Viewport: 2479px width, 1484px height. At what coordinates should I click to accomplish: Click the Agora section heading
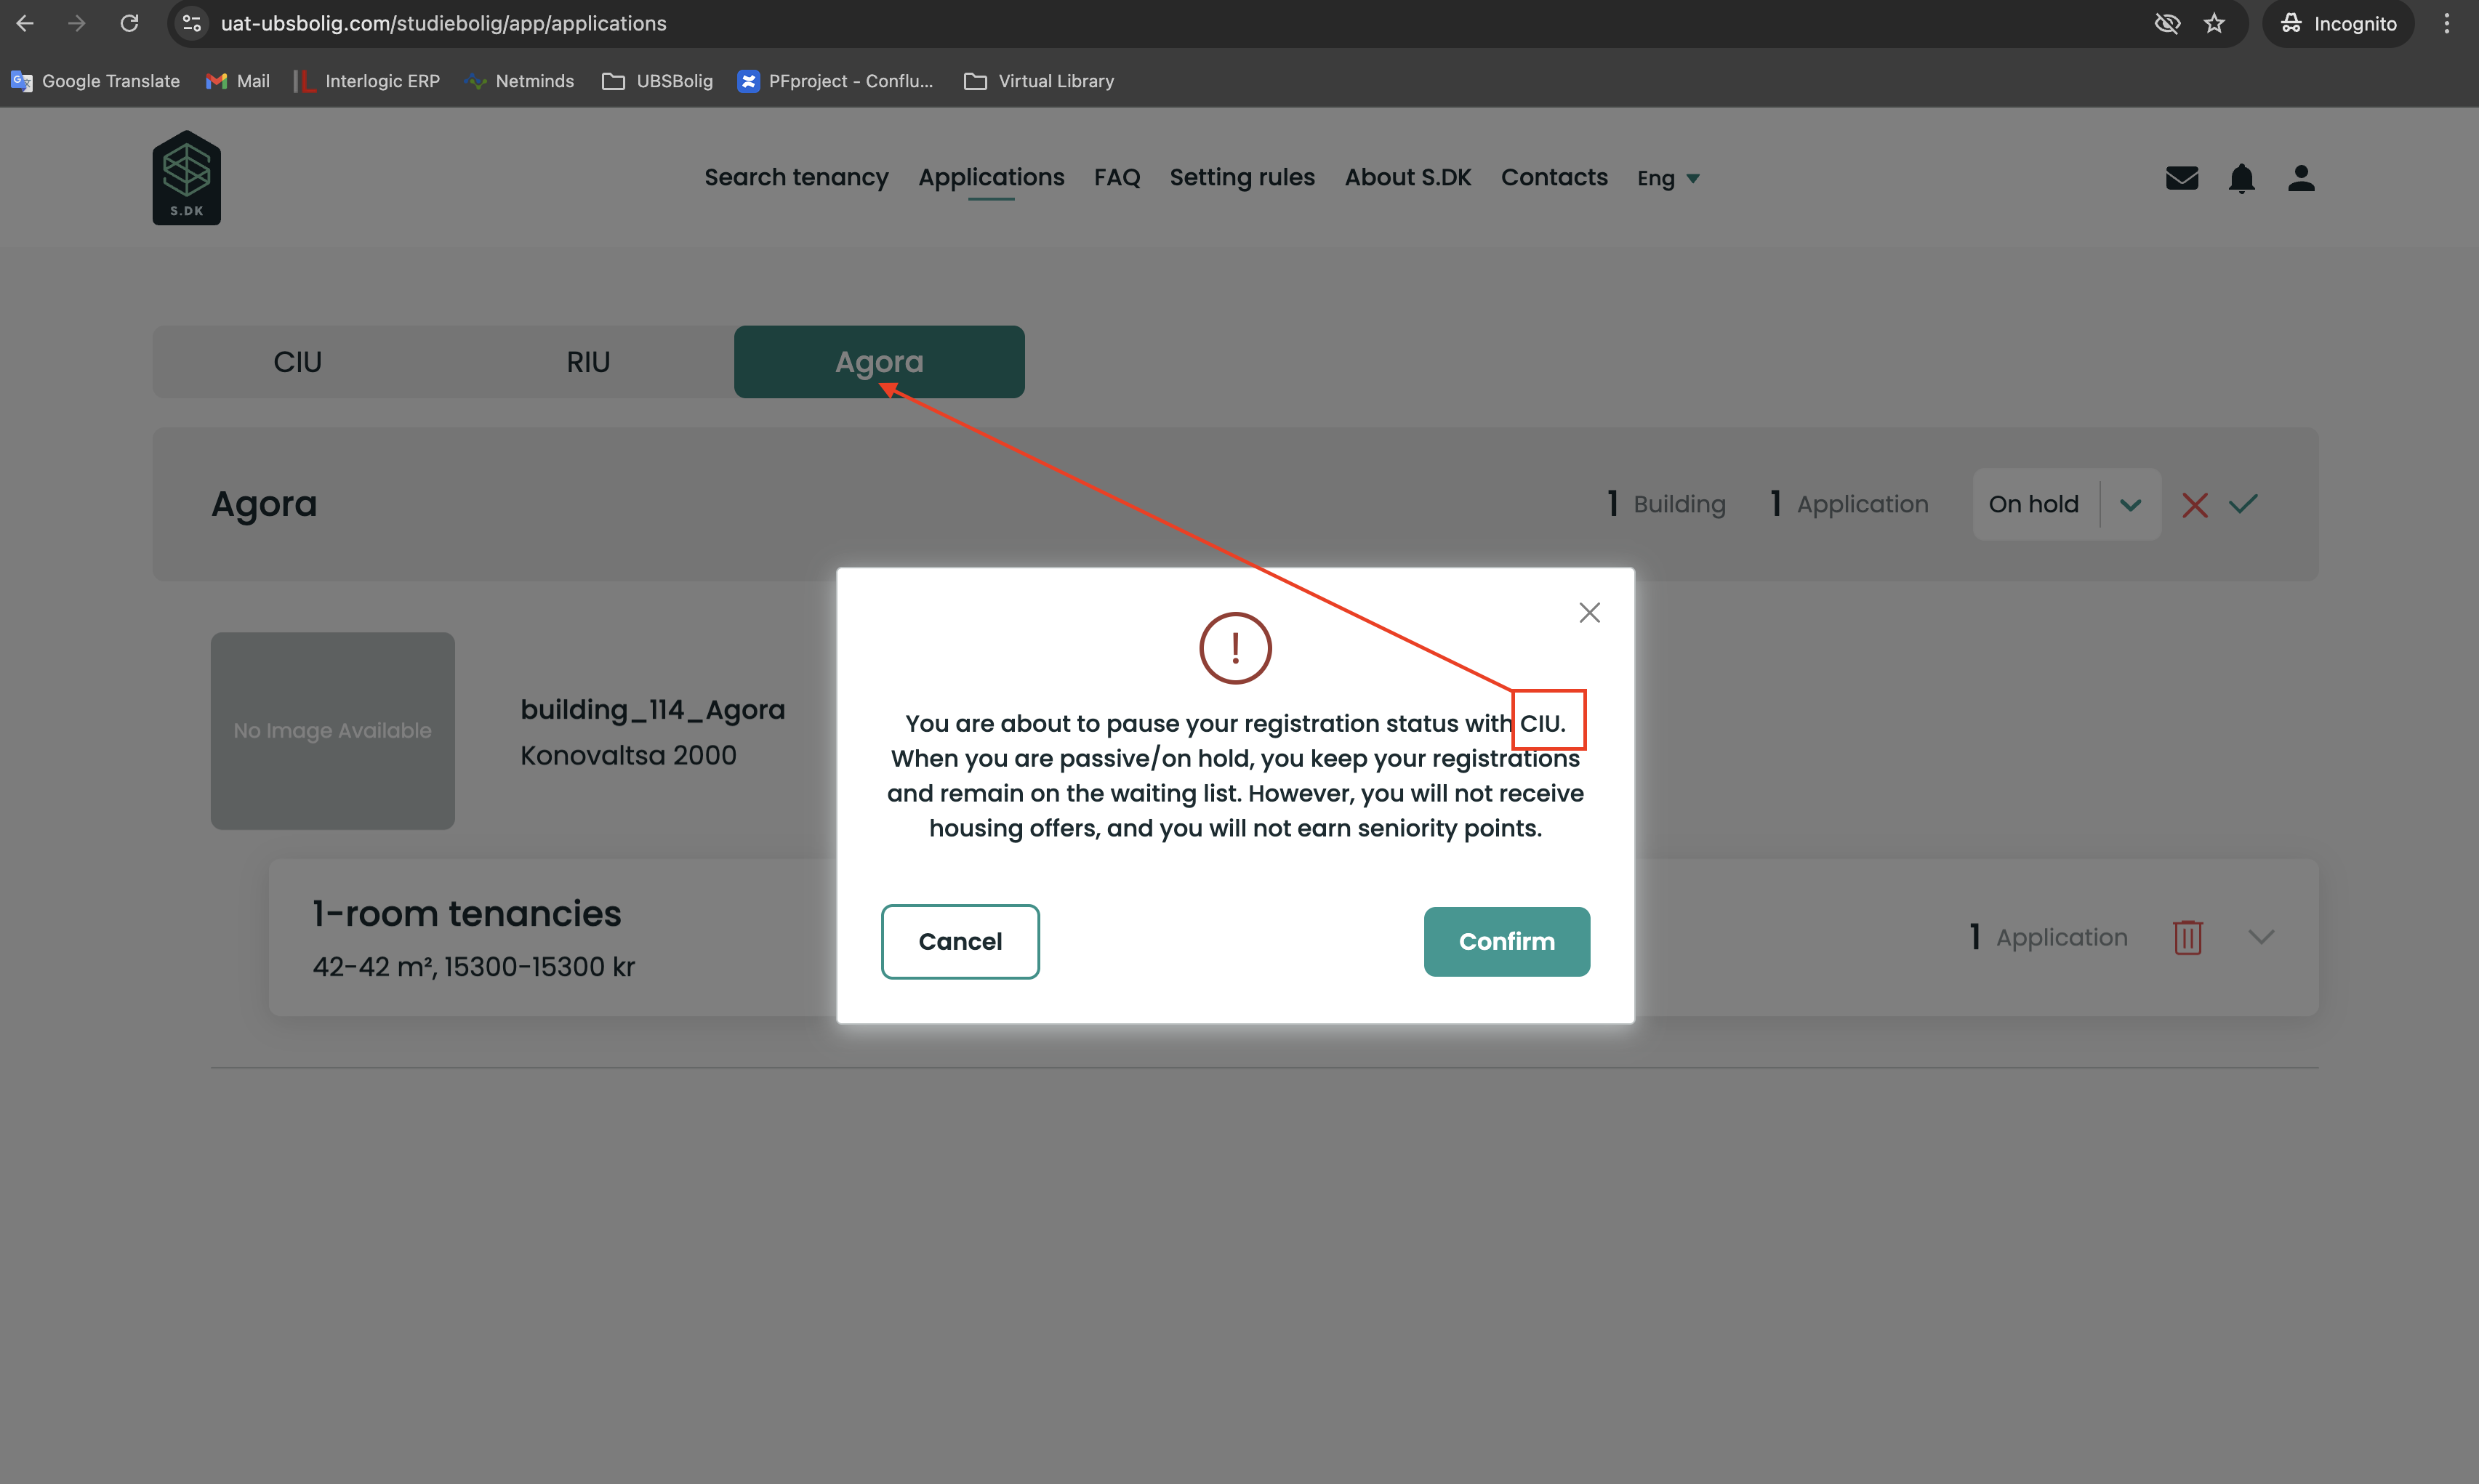pos(264,504)
